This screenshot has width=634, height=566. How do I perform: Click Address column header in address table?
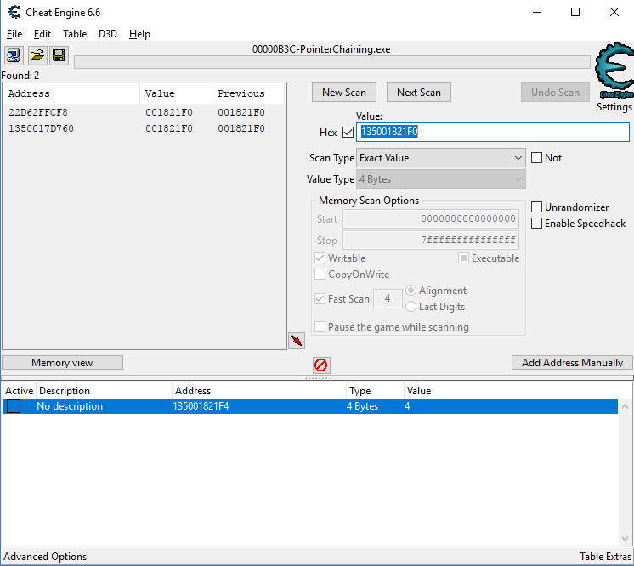259,391
